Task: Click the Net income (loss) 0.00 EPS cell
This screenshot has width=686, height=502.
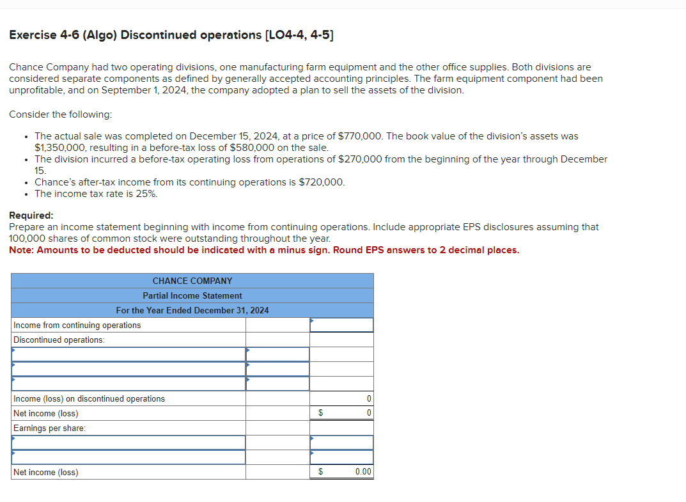Action: [341, 472]
